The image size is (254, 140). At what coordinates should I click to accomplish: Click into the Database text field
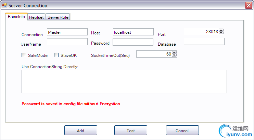tap(204, 42)
